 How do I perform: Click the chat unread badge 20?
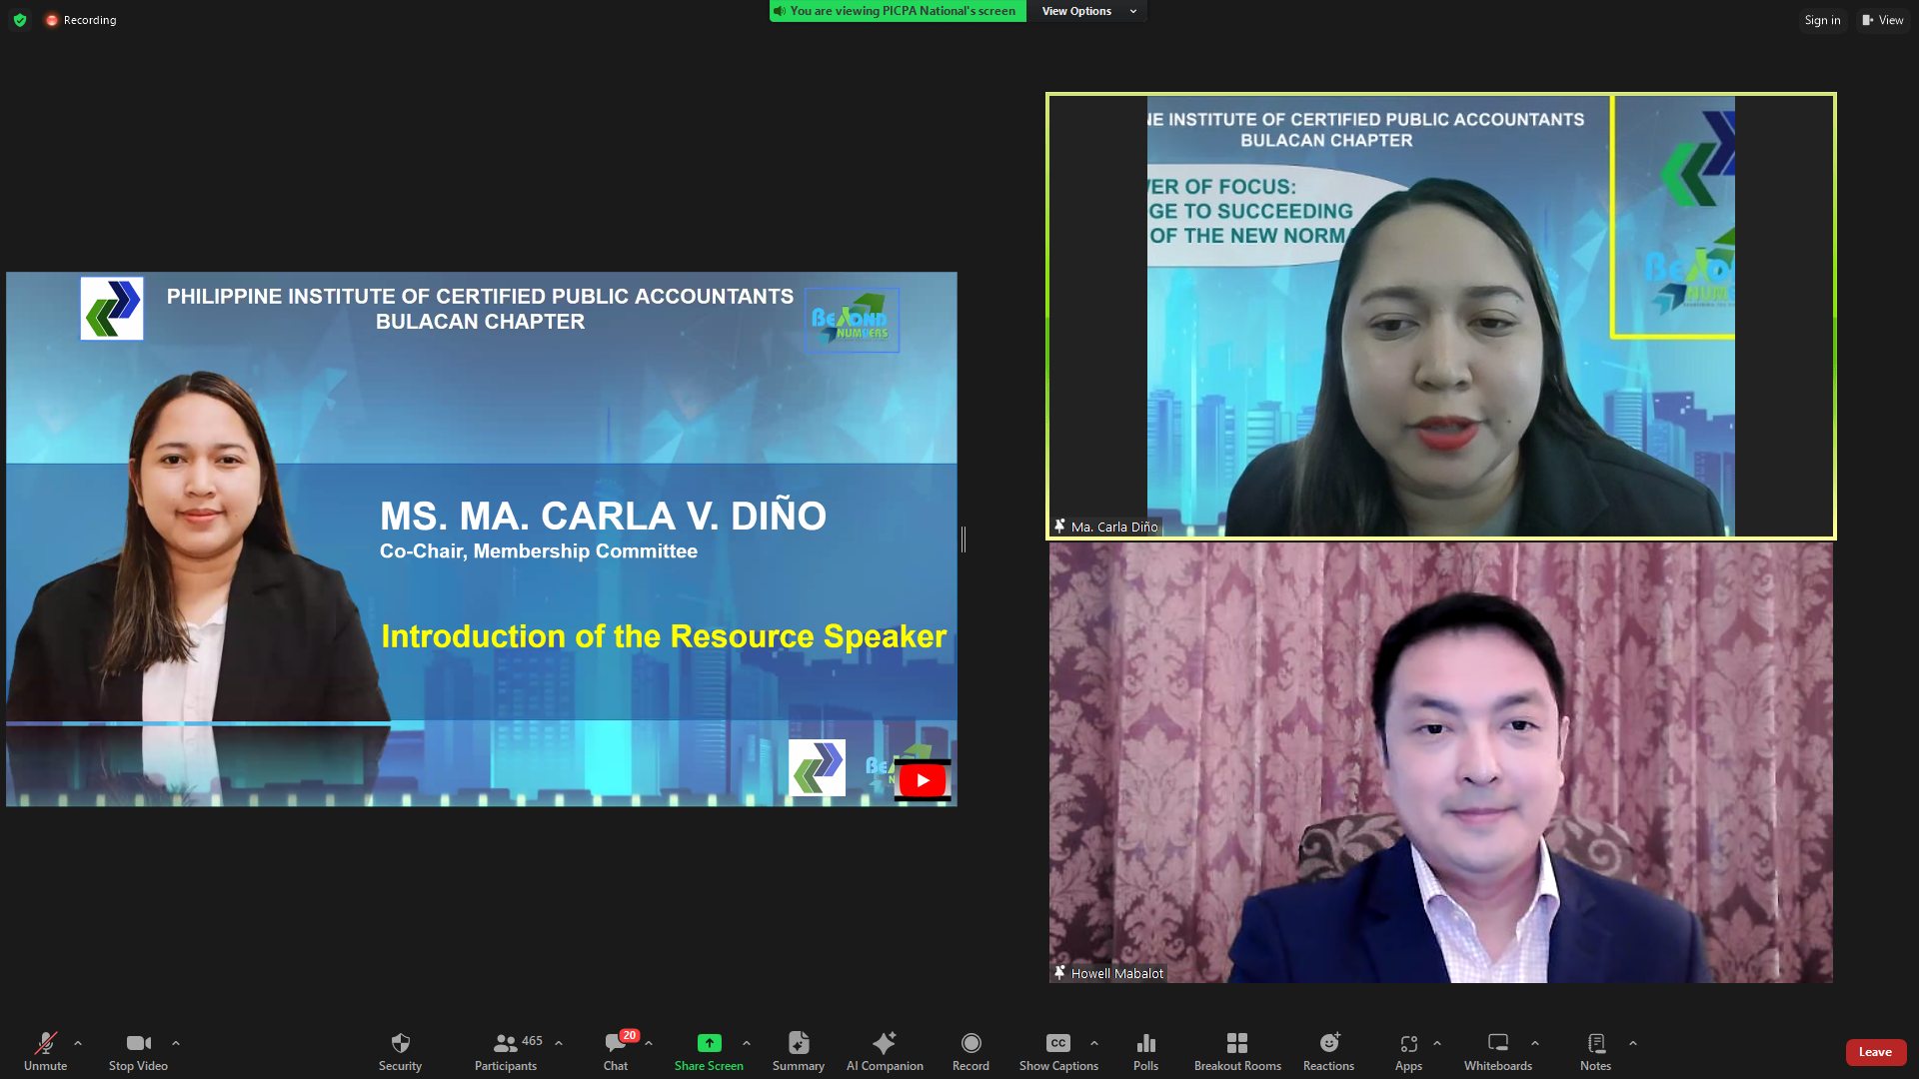(x=629, y=1035)
